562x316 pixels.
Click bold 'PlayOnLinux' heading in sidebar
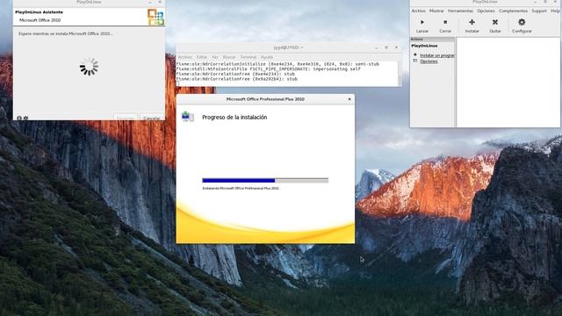click(x=424, y=46)
